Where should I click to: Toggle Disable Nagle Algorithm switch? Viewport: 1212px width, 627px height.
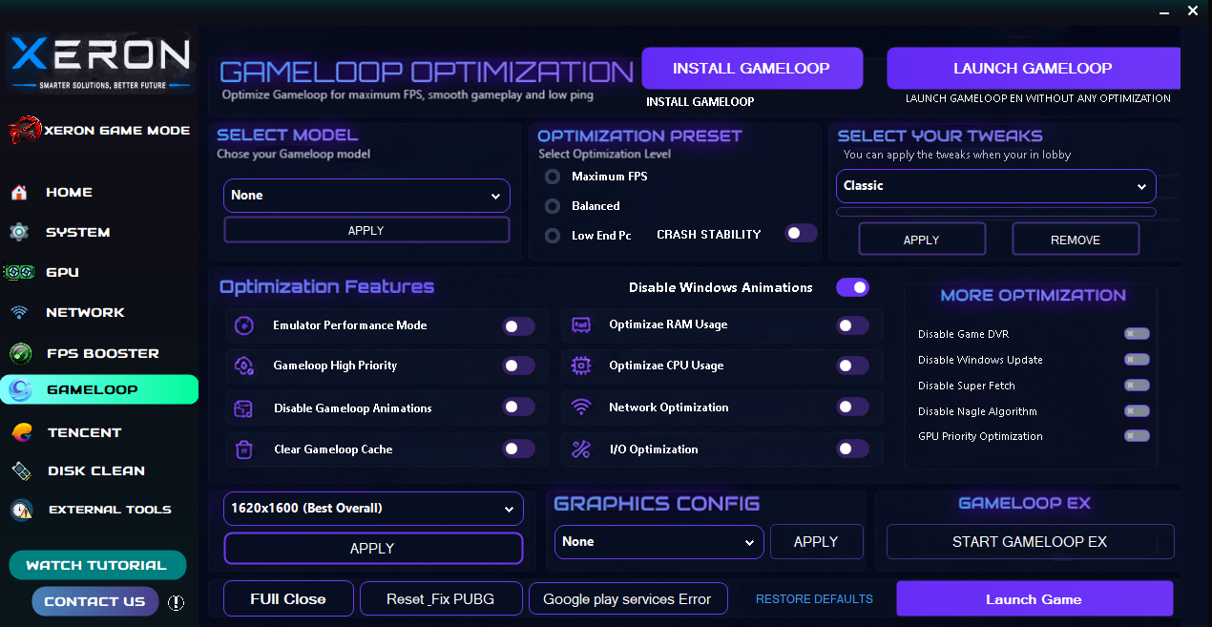(x=1137, y=411)
